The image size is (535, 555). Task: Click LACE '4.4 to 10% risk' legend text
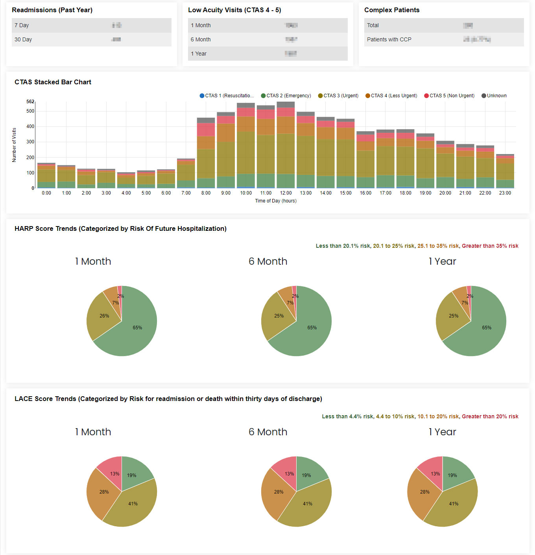coord(395,416)
